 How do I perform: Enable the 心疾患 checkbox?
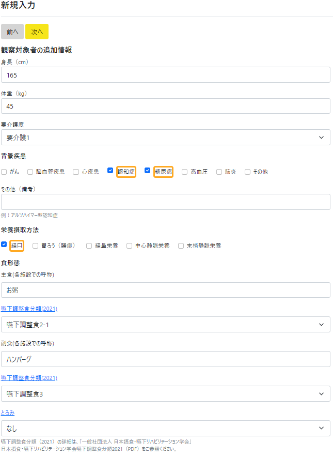coord(76,172)
